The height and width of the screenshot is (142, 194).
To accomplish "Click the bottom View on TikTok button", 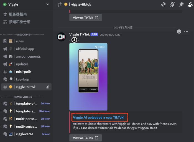I will [86, 138].
